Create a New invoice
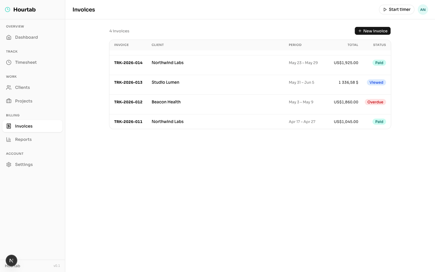Viewport: 435px width, 272px height. [x=372, y=31]
